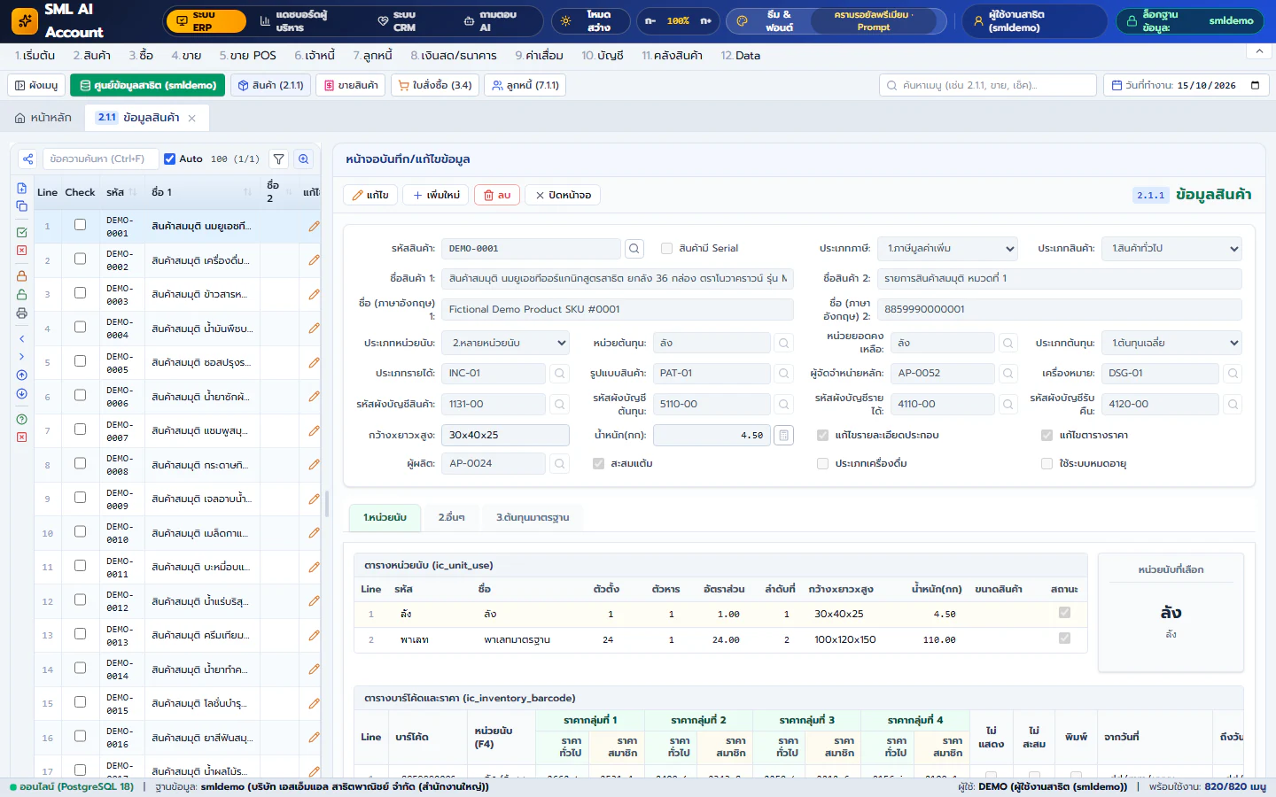This screenshot has width=1276, height=797.
Task: Switch to the 2.อื่นๆ tab
Action: click(451, 517)
